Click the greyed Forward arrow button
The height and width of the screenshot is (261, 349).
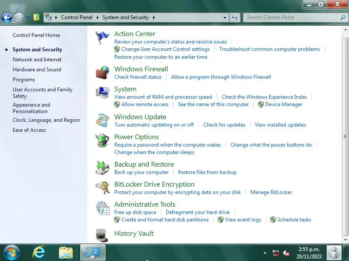tap(19, 17)
